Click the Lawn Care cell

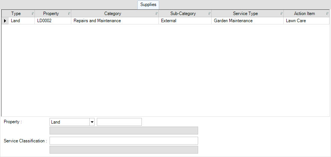coord(306,21)
